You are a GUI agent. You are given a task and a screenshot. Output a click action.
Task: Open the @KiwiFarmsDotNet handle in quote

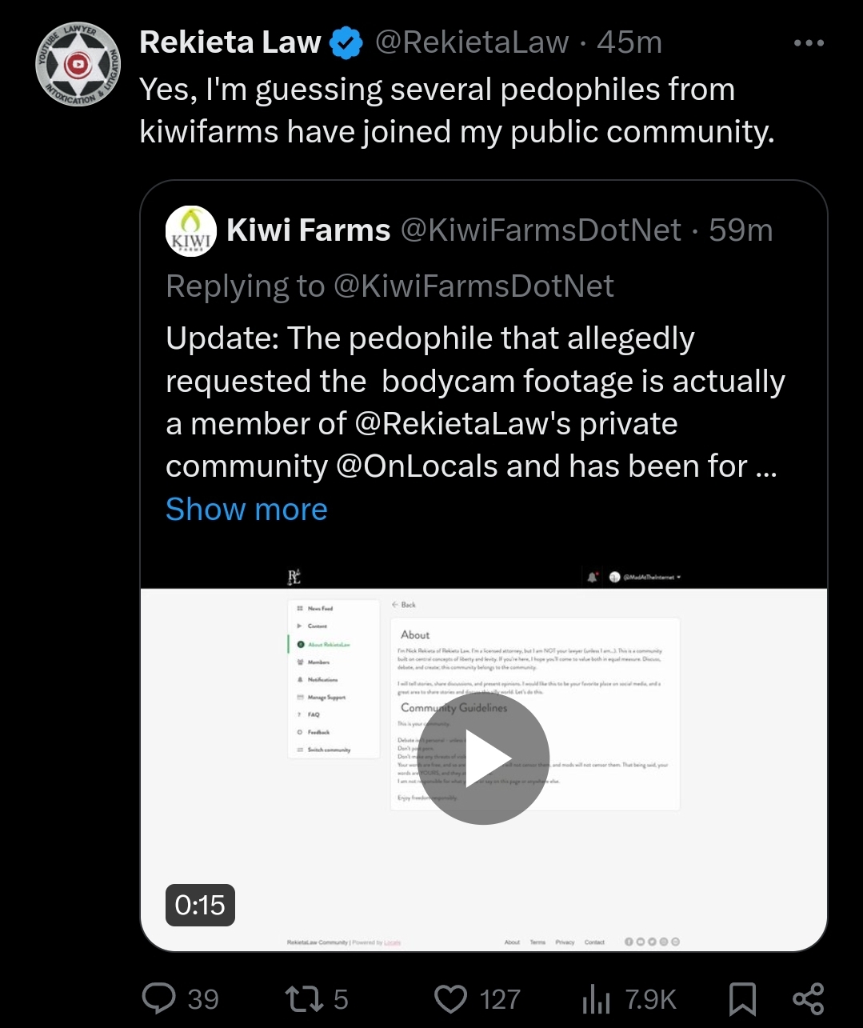pyautogui.click(x=541, y=230)
